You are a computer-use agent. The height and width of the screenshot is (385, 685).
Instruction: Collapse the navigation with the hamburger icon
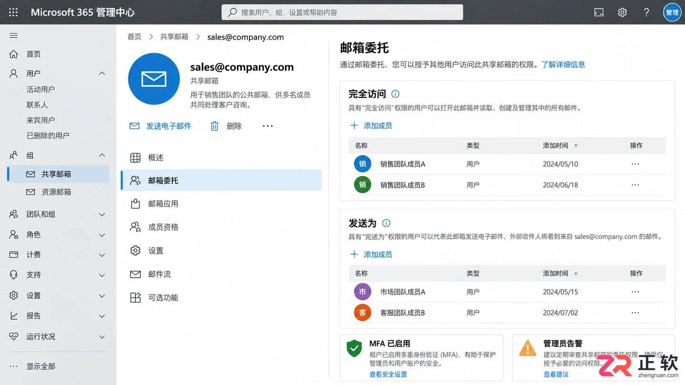13,36
